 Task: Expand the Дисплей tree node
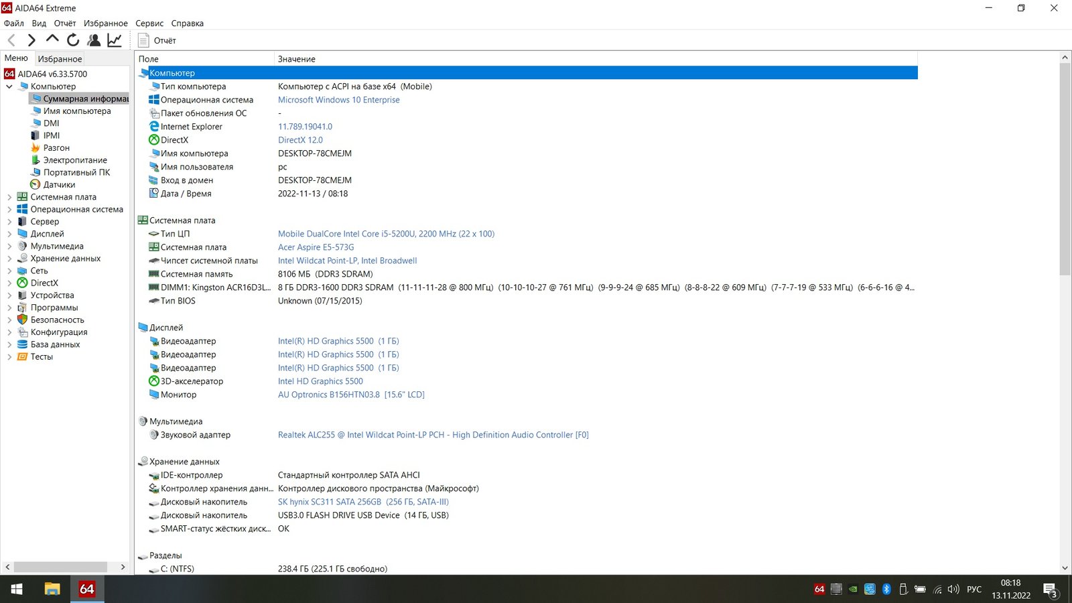[x=9, y=234]
